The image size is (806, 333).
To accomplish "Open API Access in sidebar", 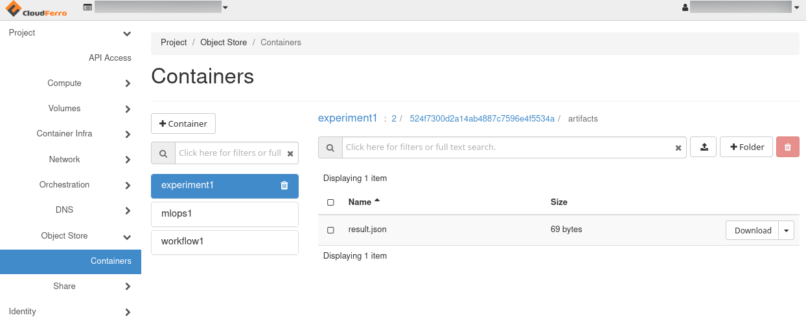I will [x=110, y=58].
